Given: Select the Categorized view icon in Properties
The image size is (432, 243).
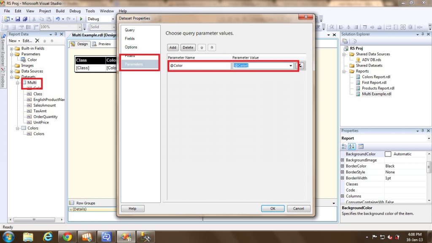Looking at the screenshot, I should pos(345,146).
